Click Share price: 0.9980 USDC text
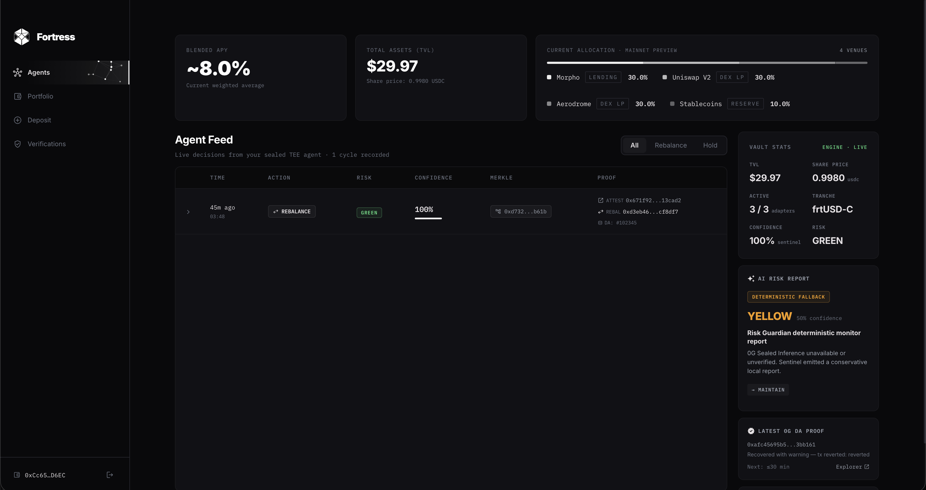The image size is (926, 490). pyautogui.click(x=405, y=81)
